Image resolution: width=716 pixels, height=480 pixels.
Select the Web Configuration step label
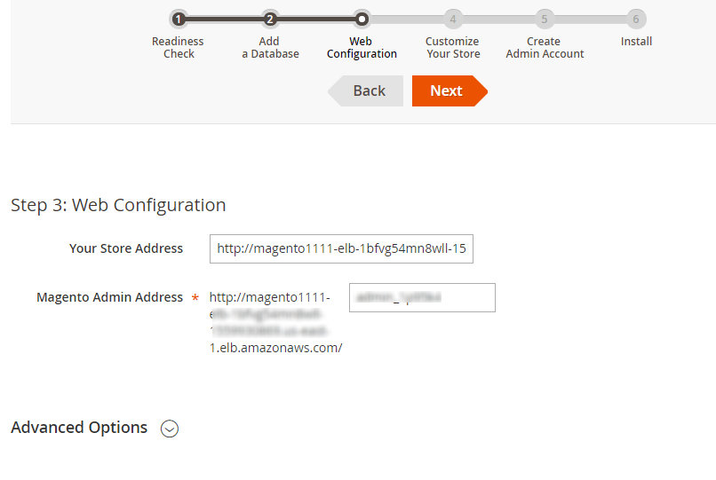[362, 48]
